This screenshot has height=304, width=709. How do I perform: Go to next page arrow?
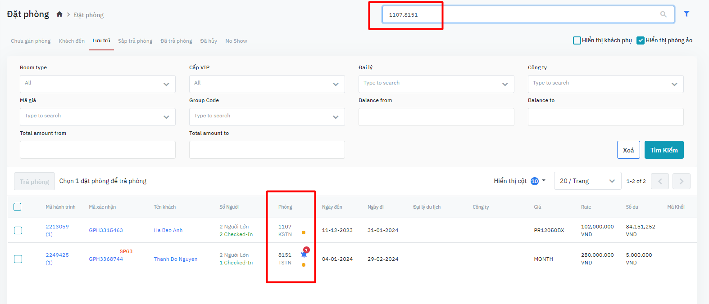681,181
